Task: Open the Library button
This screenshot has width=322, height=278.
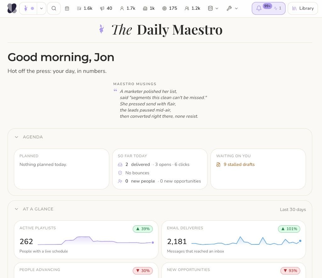Action: (303, 8)
